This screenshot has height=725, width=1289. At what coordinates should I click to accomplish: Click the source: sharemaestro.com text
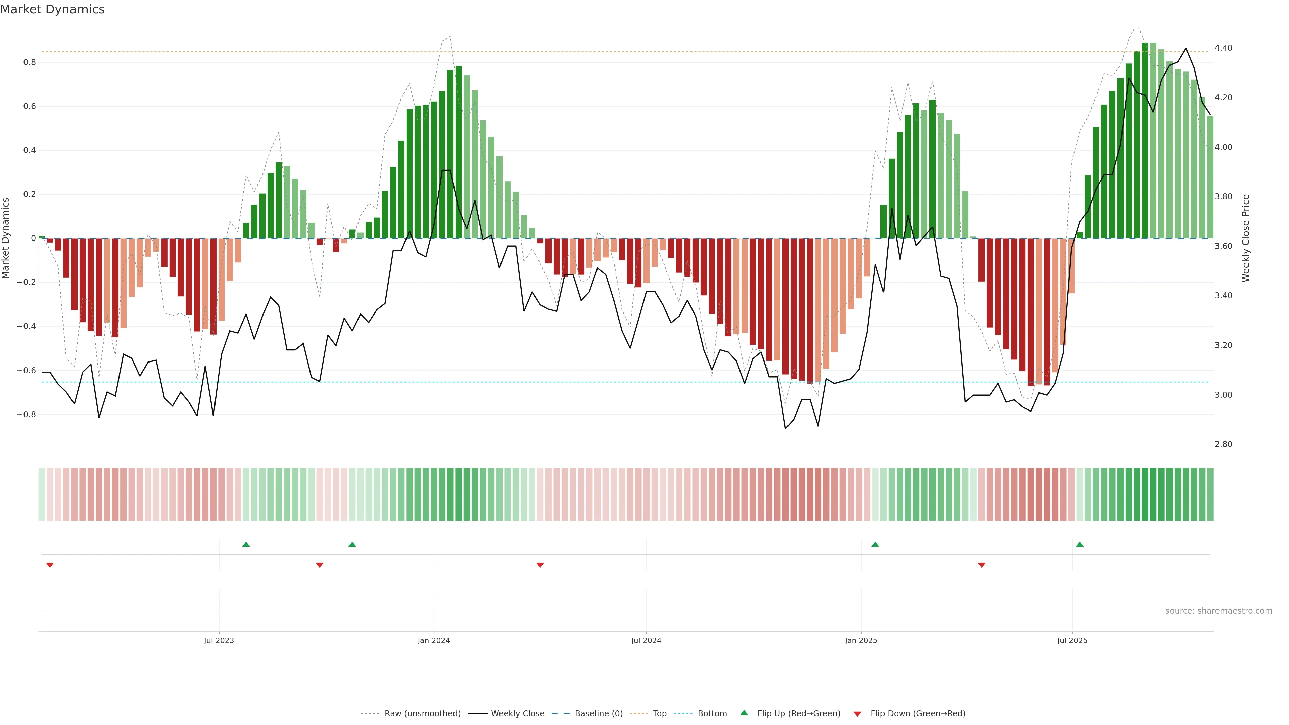(1218, 611)
